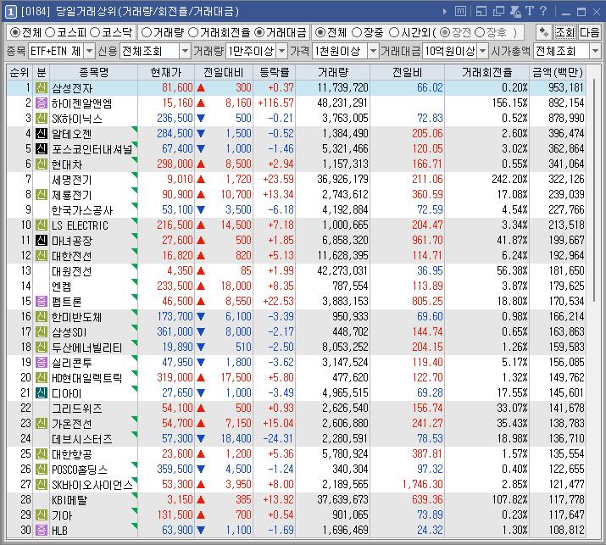The image size is (606, 545).
Task: Click the 전일비 column header
Action: [x=407, y=72]
